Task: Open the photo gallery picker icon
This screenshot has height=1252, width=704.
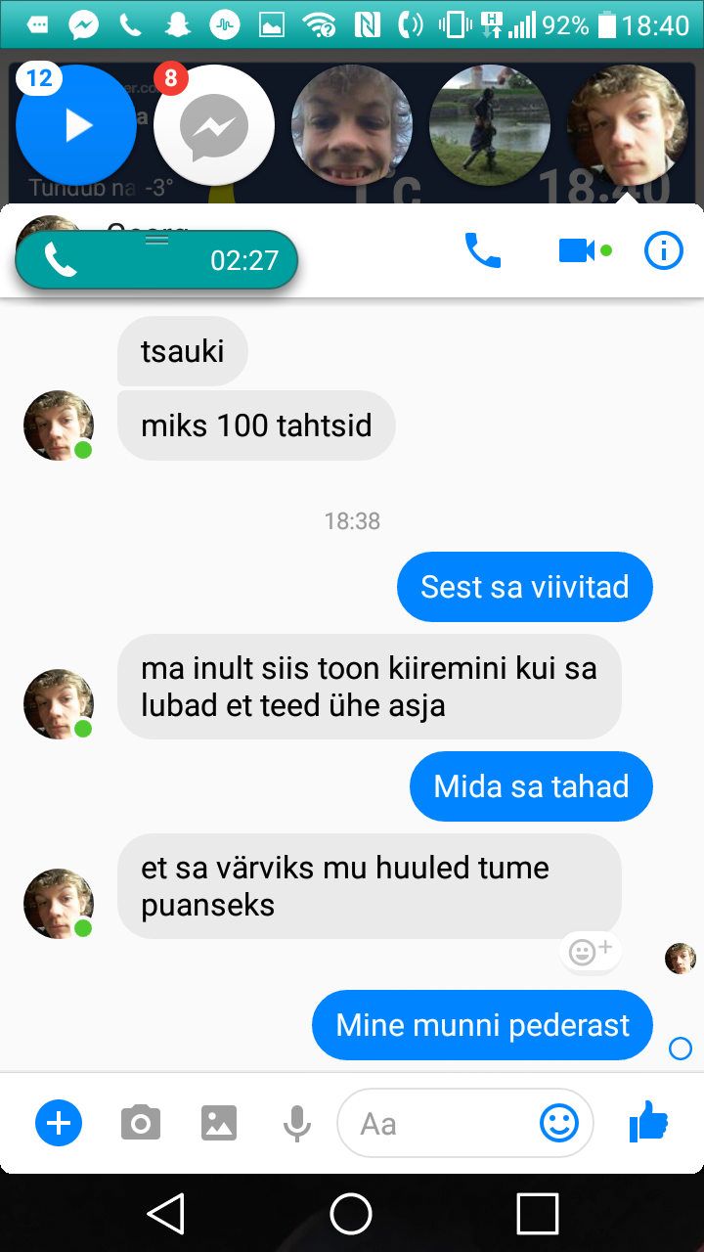Action: point(219,1123)
